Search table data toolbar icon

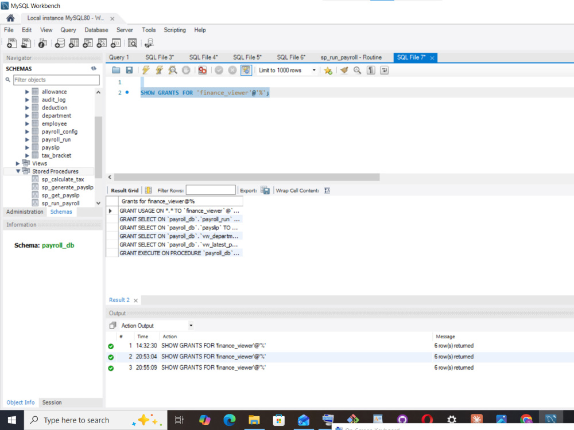(x=132, y=43)
